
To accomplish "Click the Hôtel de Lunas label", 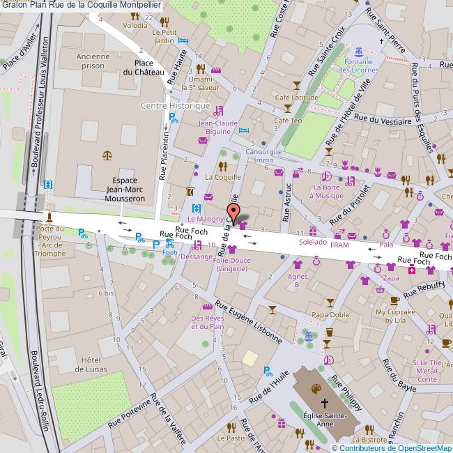I will (91, 364).
